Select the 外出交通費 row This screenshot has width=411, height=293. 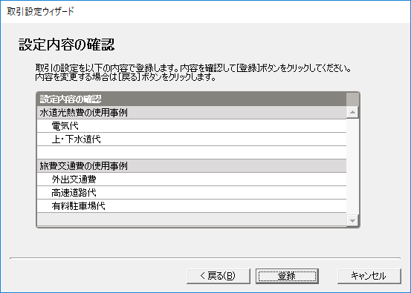pyautogui.click(x=192, y=180)
